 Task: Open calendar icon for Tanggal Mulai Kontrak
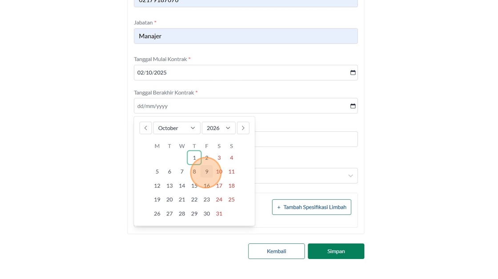click(353, 73)
